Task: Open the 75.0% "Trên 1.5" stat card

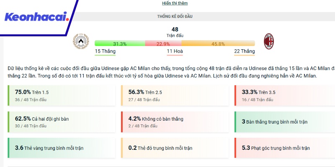Action: point(62,95)
